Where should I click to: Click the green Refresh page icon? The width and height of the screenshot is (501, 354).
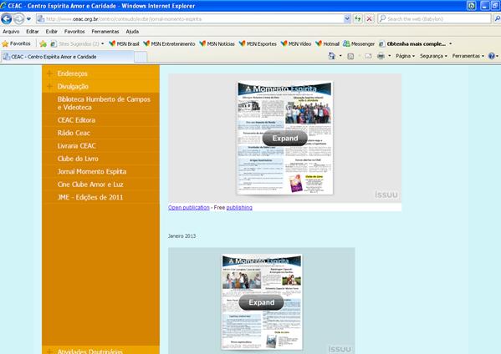tap(358, 19)
